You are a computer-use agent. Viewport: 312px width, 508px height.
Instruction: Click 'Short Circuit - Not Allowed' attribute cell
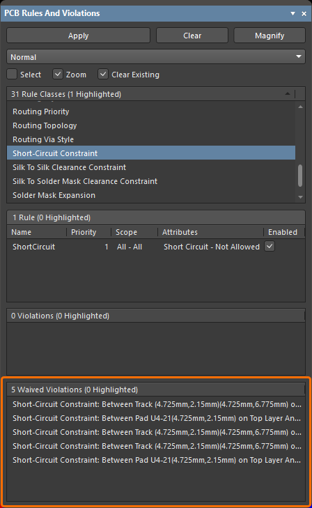212,247
